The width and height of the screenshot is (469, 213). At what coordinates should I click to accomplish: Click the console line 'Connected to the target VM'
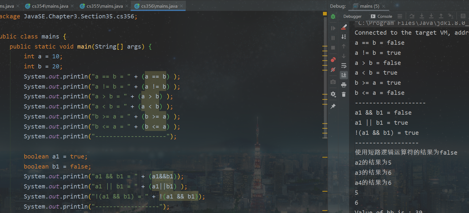point(412,33)
